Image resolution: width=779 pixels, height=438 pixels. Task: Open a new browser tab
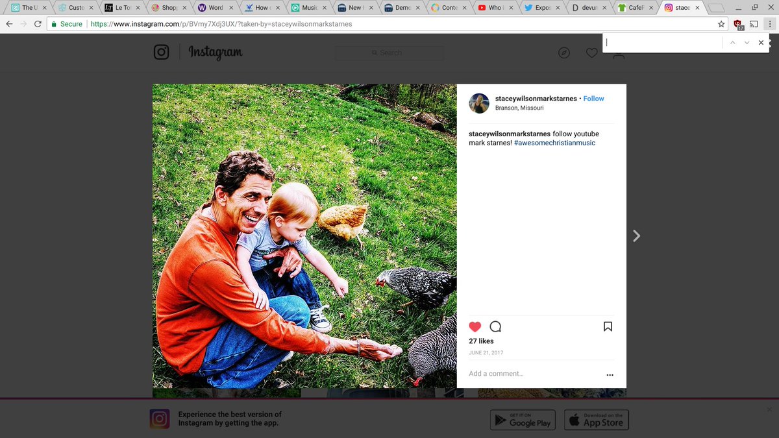[x=716, y=8]
